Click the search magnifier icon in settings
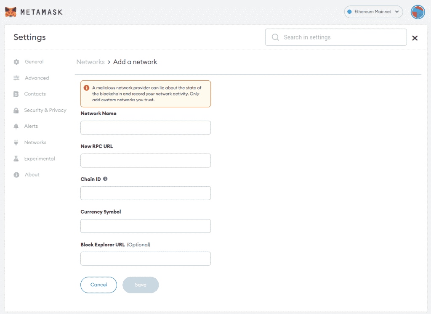431x314 pixels. [275, 37]
